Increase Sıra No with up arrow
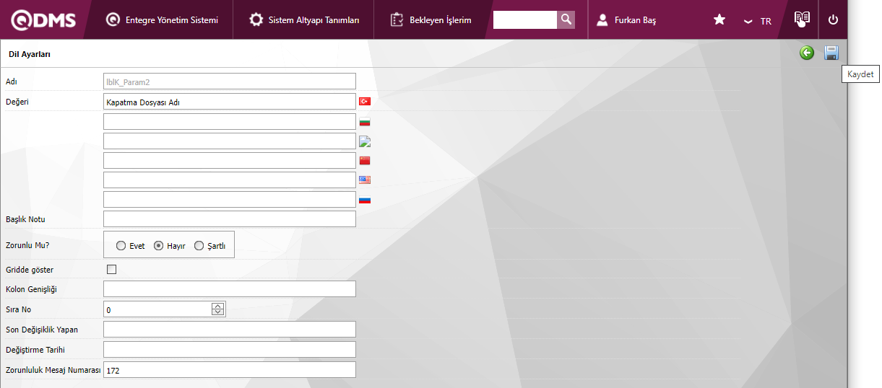The width and height of the screenshot is (882, 388). [x=218, y=306]
